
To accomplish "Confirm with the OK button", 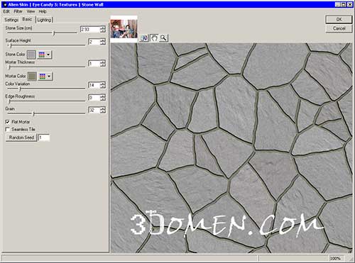I will click(x=339, y=19).
